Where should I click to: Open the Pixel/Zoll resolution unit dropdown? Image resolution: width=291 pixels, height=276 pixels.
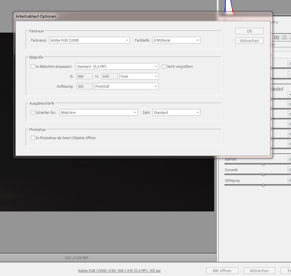[126, 86]
